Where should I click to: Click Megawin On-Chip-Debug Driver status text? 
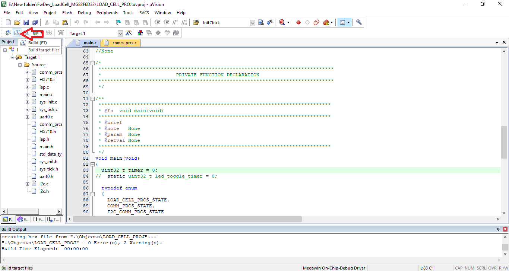pos(334,268)
